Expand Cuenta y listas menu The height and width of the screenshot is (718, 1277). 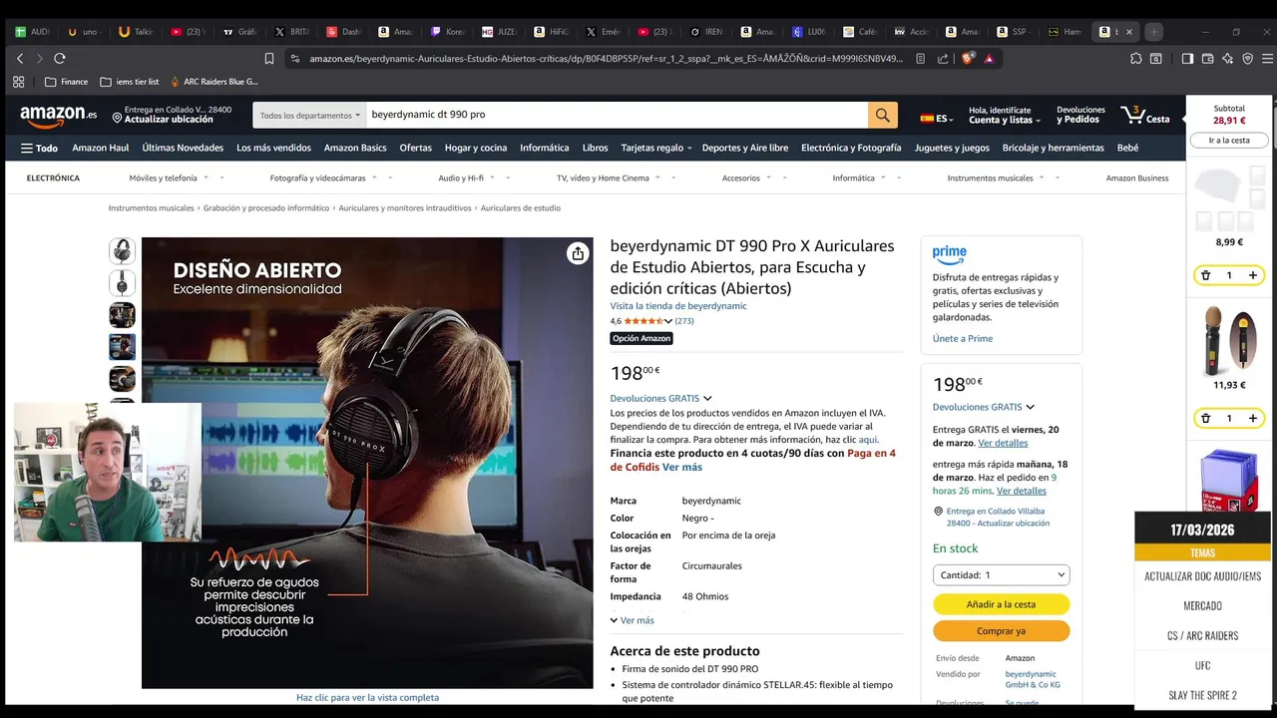click(x=1005, y=115)
